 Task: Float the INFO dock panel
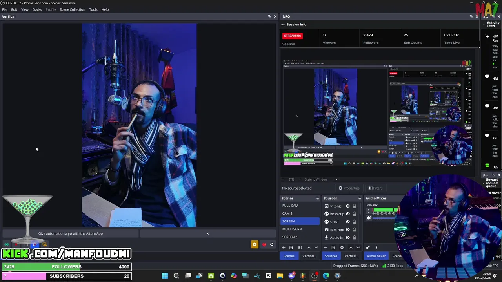coord(471,16)
